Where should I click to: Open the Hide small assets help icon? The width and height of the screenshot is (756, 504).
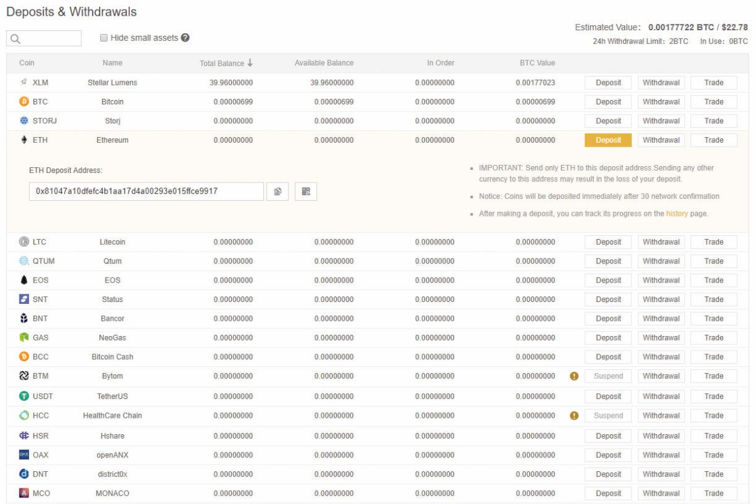(x=185, y=38)
